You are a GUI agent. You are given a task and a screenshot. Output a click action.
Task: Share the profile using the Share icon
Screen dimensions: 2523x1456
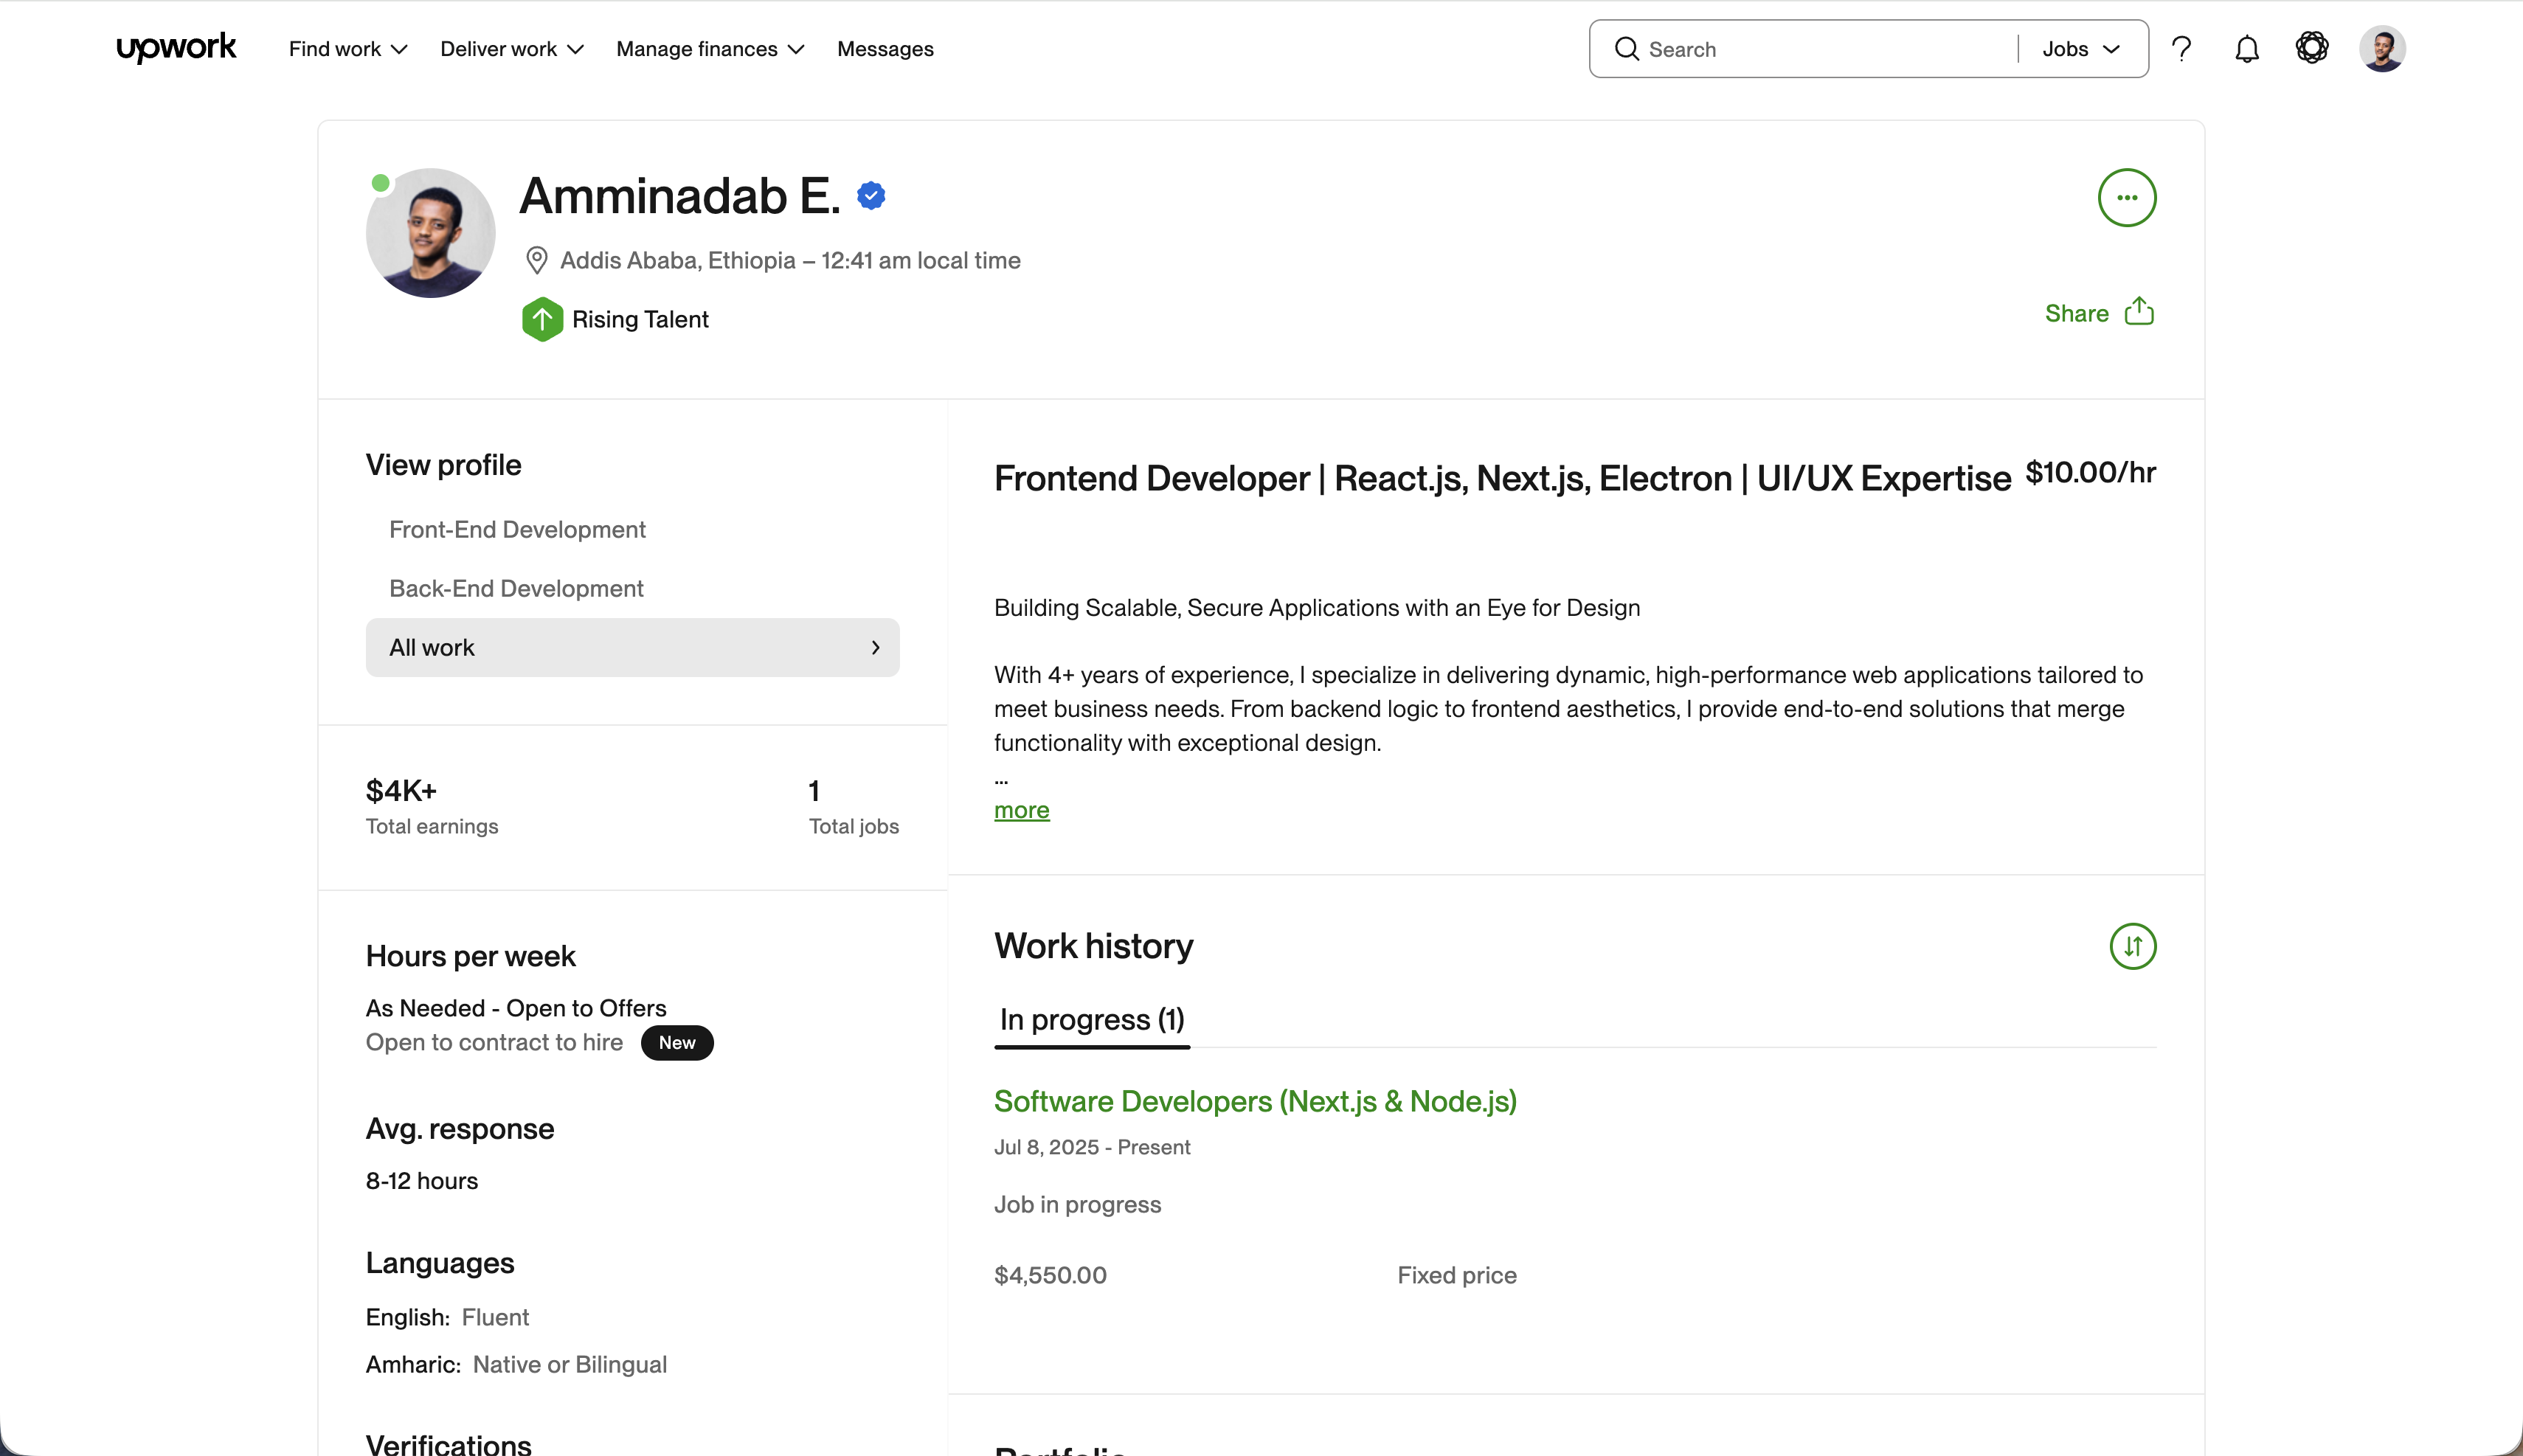[x=2140, y=312]
